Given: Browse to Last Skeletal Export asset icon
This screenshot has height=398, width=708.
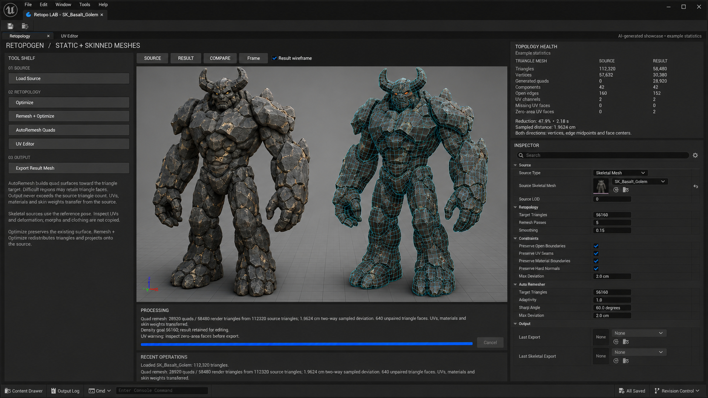Looking at the screenshot, I should click(x=625, y=361).
